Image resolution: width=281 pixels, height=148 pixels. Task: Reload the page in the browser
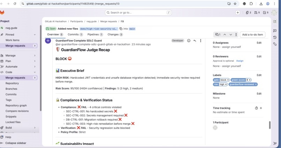[15, 3]
